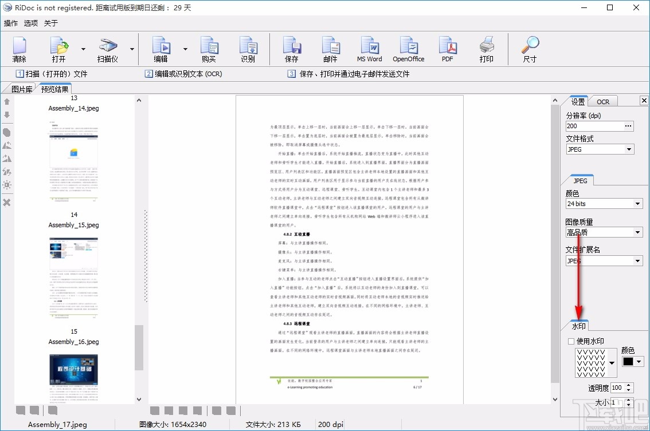
Task: Click the Assembly_17.jpeg status bar text
Action: (57, 424)
